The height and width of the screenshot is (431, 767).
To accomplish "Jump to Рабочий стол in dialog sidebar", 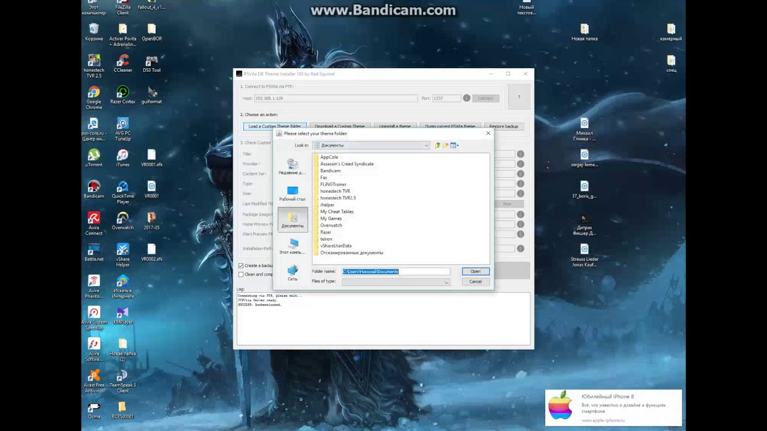I will [292, 193].
